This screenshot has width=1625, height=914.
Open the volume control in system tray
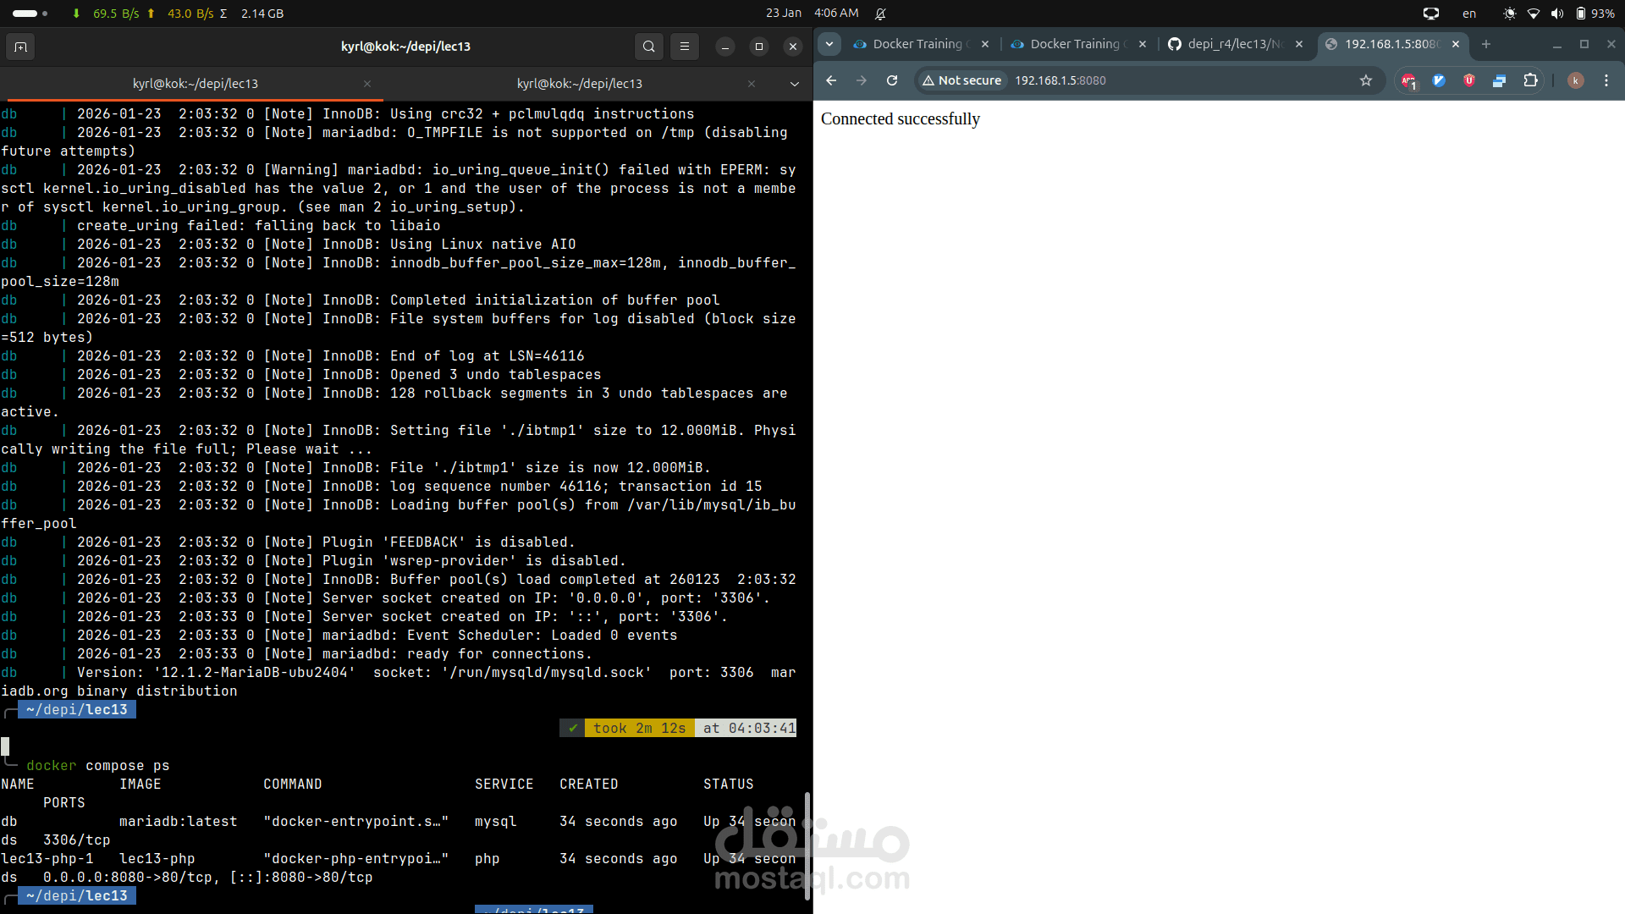tap(1556, 14)
